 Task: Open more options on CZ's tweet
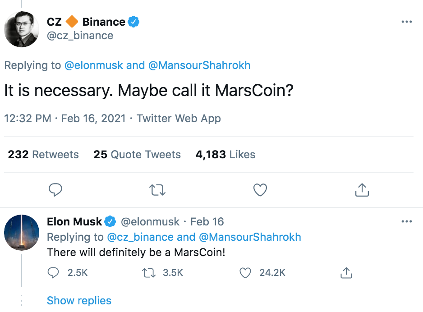point(407,21)
